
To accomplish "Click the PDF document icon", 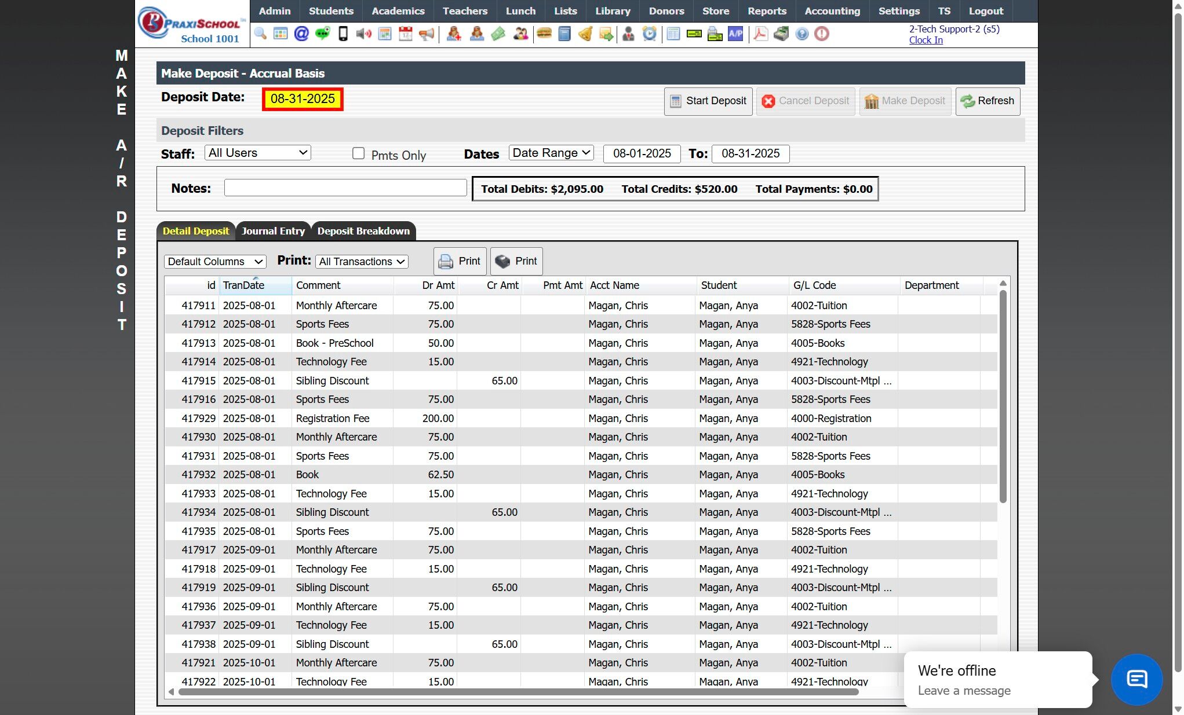I will click(760, 34).
